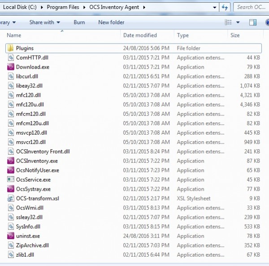Select the mfcm120.dll file icon
The height and width of the screenshot is (266, 269).
tap(11, 114)
